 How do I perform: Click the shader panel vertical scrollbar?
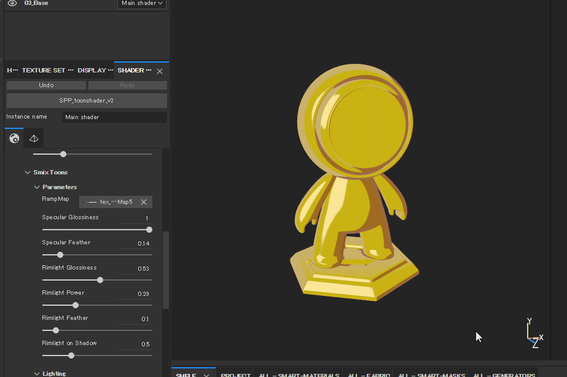point(166,270)
